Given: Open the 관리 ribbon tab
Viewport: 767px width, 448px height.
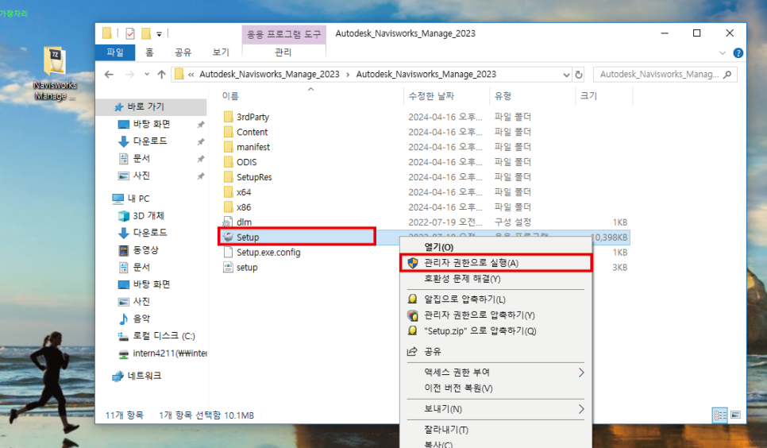Looking at the screenshot, I should (283, 52).
